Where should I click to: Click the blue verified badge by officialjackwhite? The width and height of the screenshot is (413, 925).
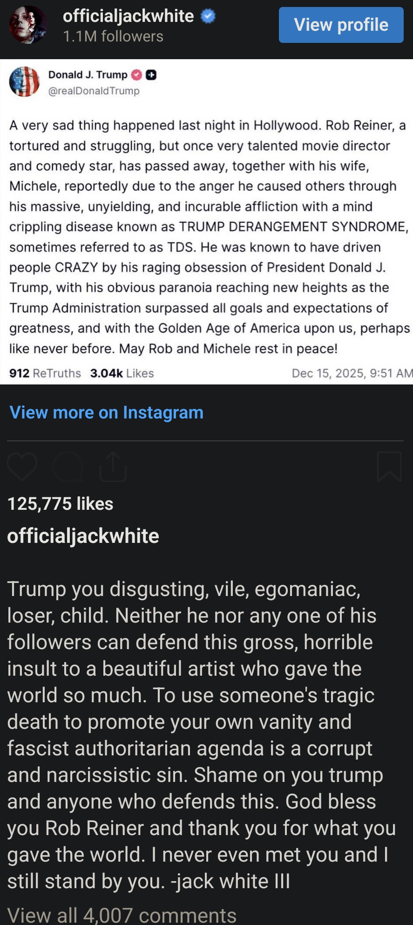tap(208, 16)
